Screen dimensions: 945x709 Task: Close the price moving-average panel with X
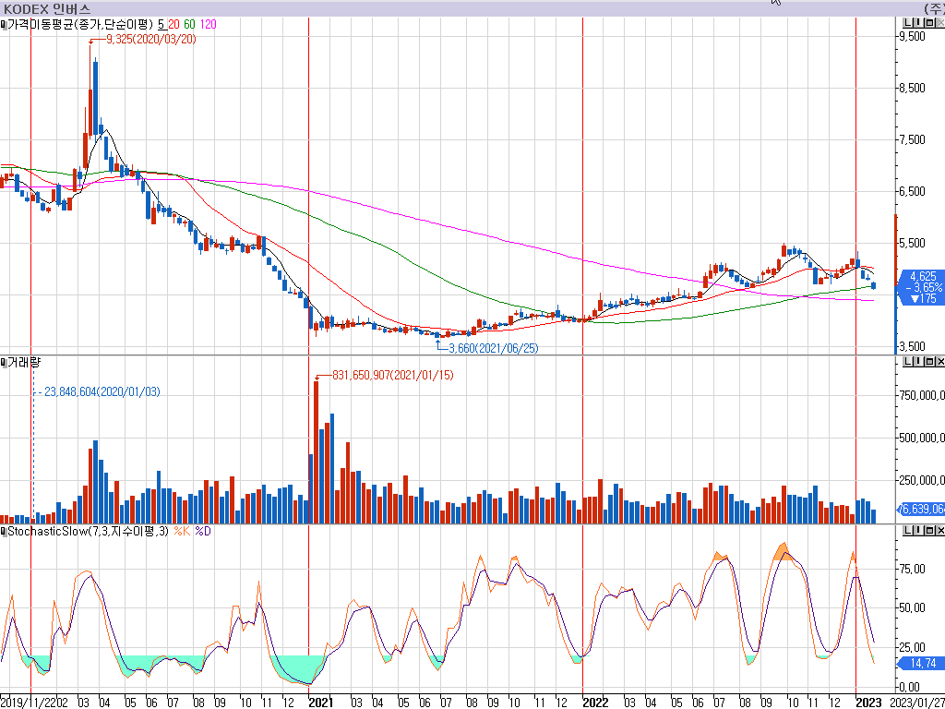[940, 23]
